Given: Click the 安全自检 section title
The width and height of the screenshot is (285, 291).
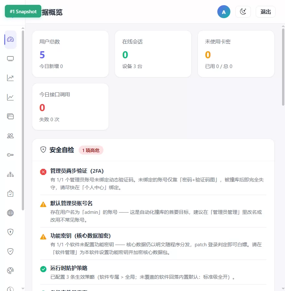Looking at the screenshot, I should (x=62, y=150).
